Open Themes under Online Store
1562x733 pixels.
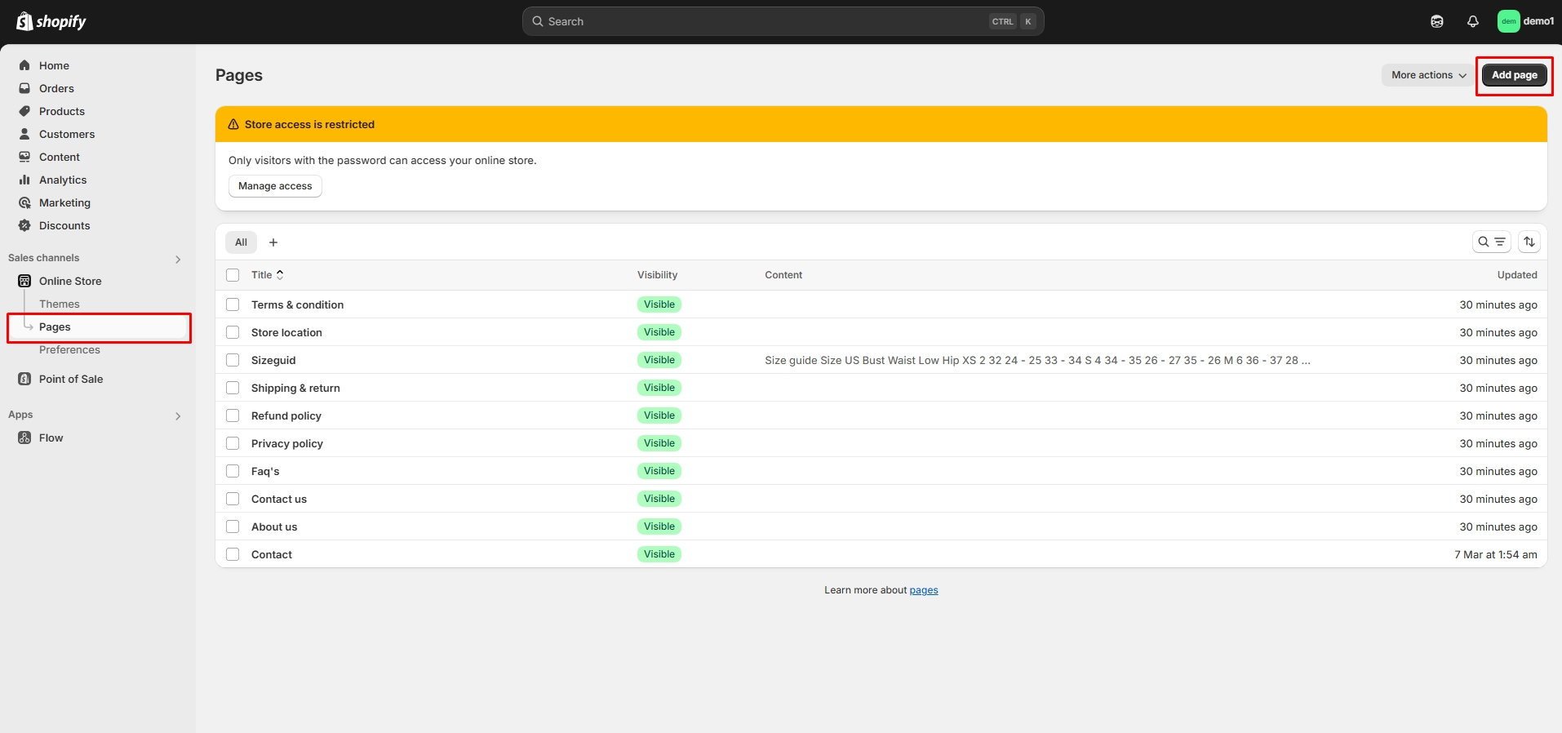tap(60, 304)
